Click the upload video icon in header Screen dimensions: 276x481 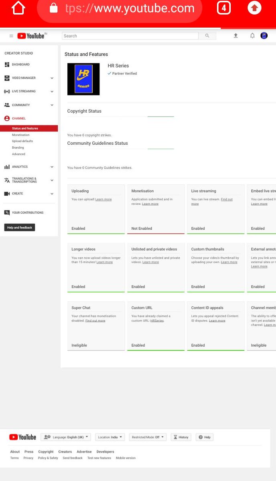235,36
